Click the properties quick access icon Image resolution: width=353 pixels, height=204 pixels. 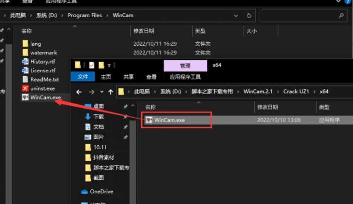coord(92,65)
